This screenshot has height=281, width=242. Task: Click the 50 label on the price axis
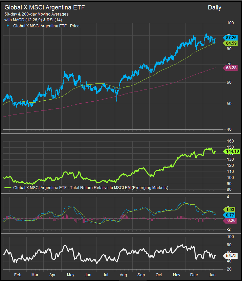(229, 104)
